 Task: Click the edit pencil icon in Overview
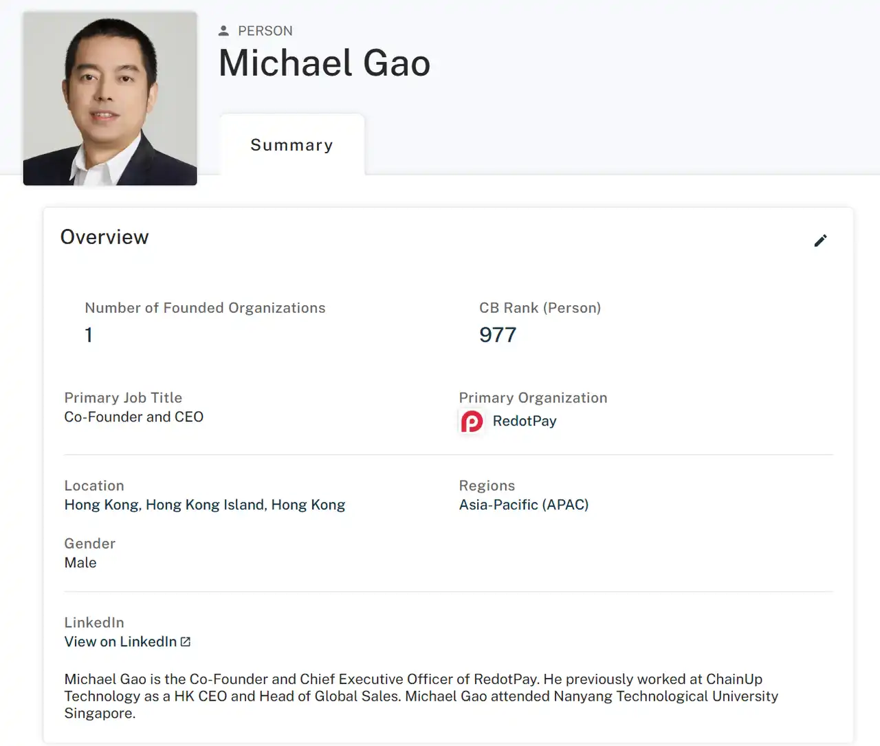click(x=820, y=241)
